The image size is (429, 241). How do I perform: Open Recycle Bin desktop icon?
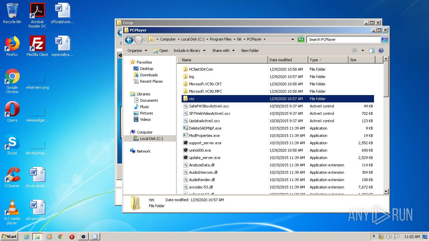(x=12, y=13)
